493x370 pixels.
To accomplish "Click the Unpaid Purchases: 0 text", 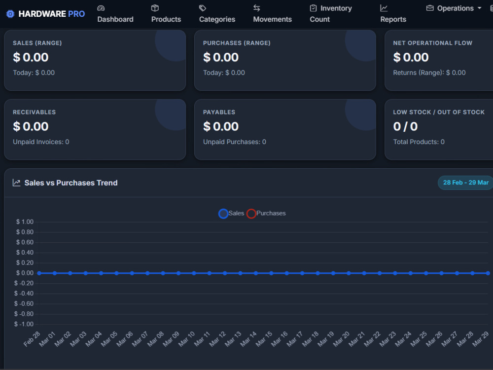I will coord(235,142).
